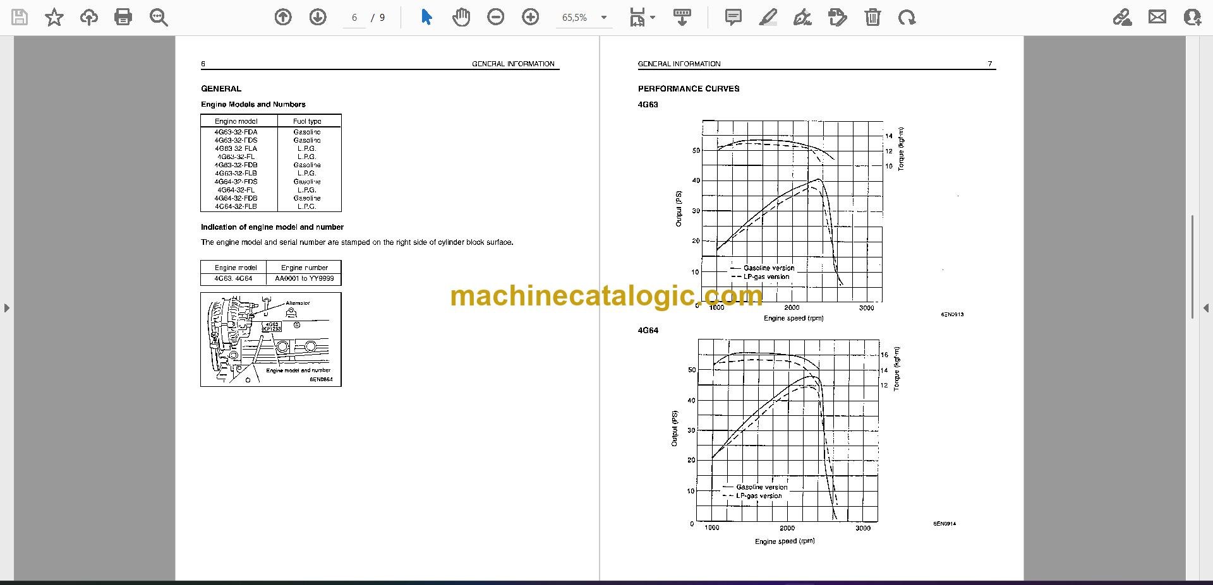Viewport: 1213px width, 585px height.
Task: Click the vertical scrollbar thumb
Action: coord(1192,266)
